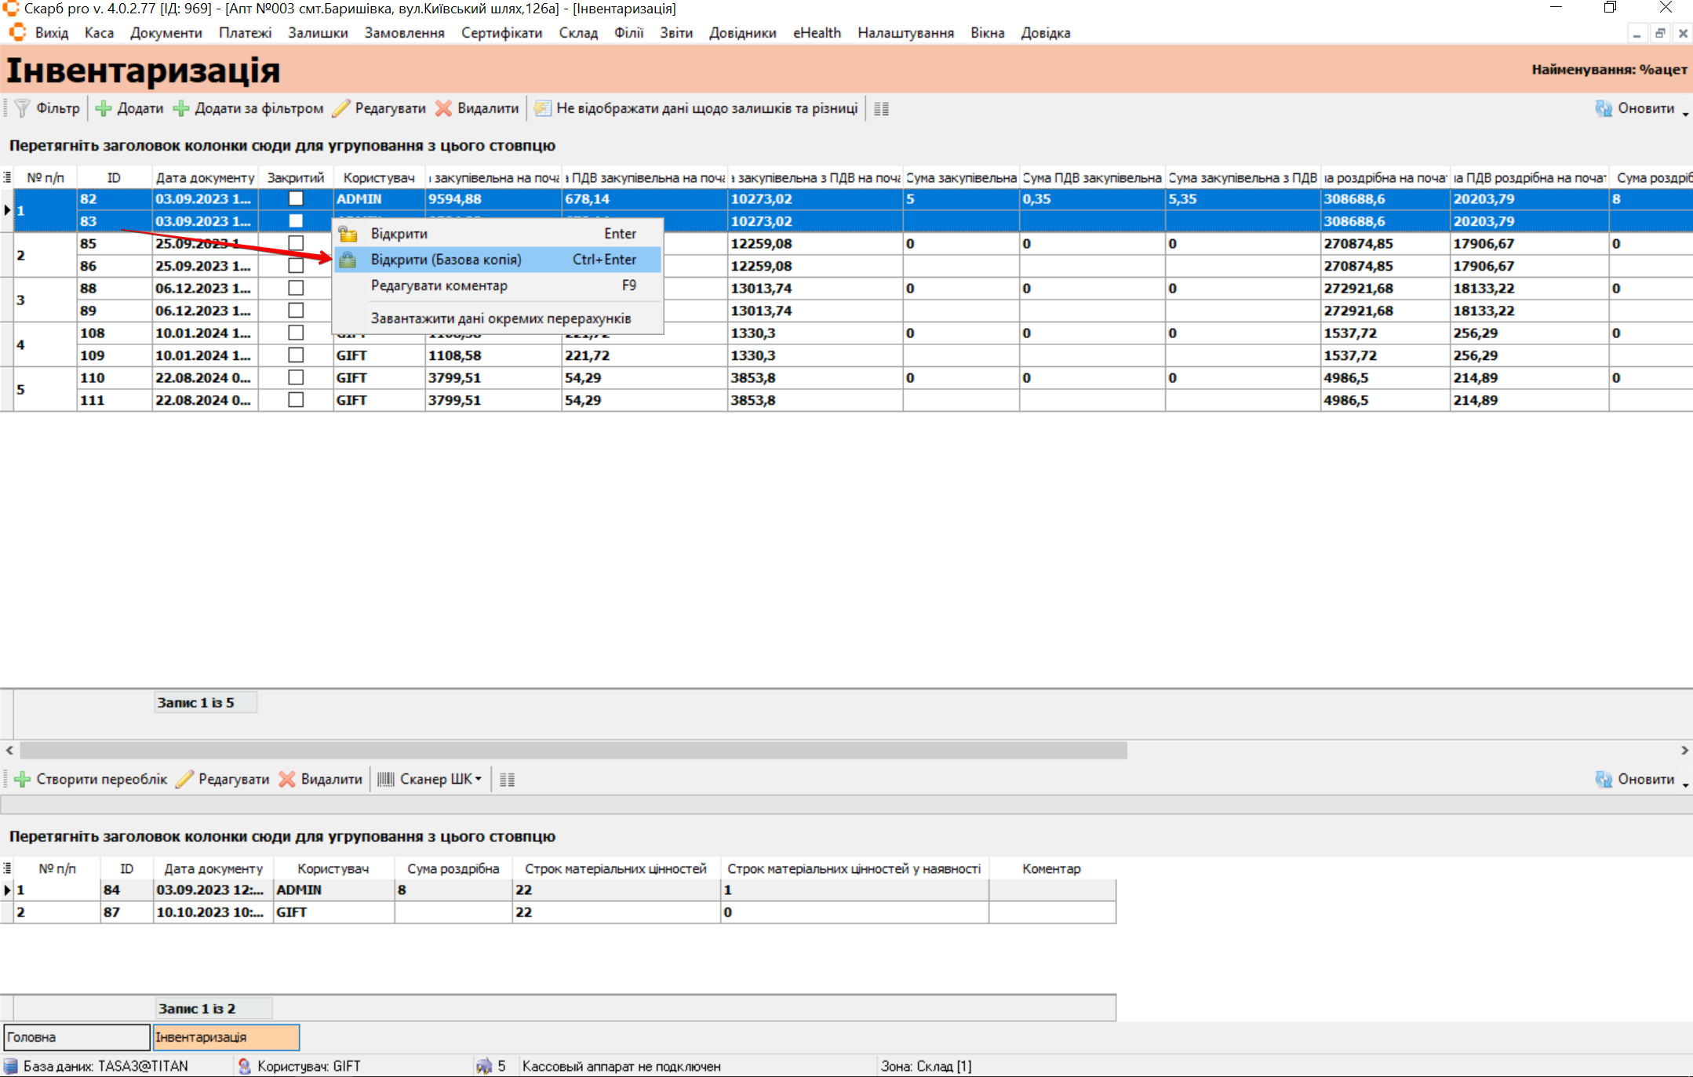
Task: Click the Filter funnel icon
Action: point(22,108)
